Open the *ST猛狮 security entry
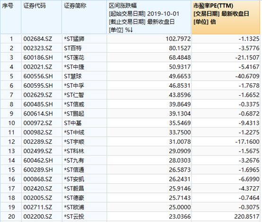The height and width of the screenshot is (222, 262). point(74,39)
